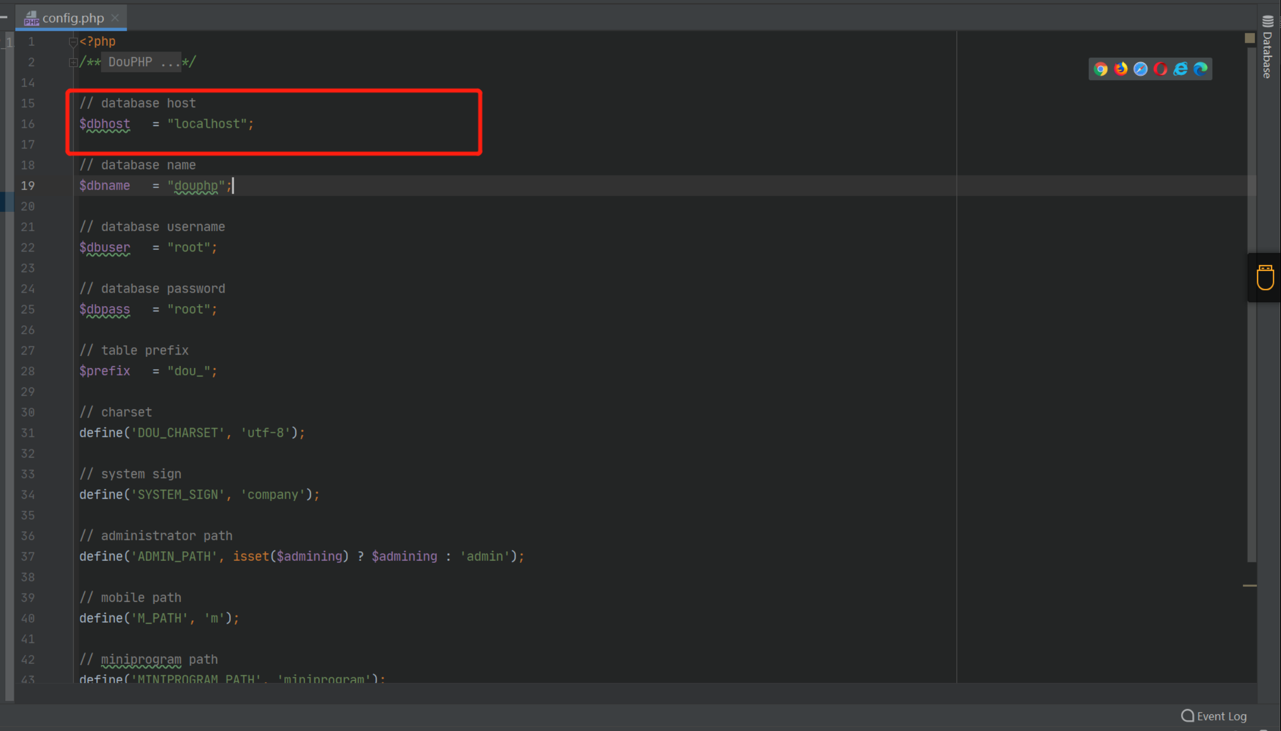Click the '// database password' comment
The height and width of the screenshot is (731, 1281).
coord(152,288)
